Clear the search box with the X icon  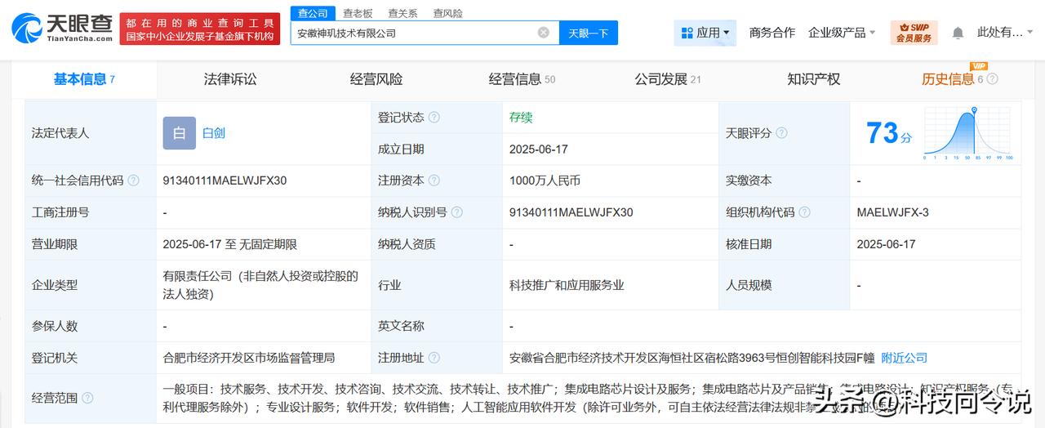[544, 33]
